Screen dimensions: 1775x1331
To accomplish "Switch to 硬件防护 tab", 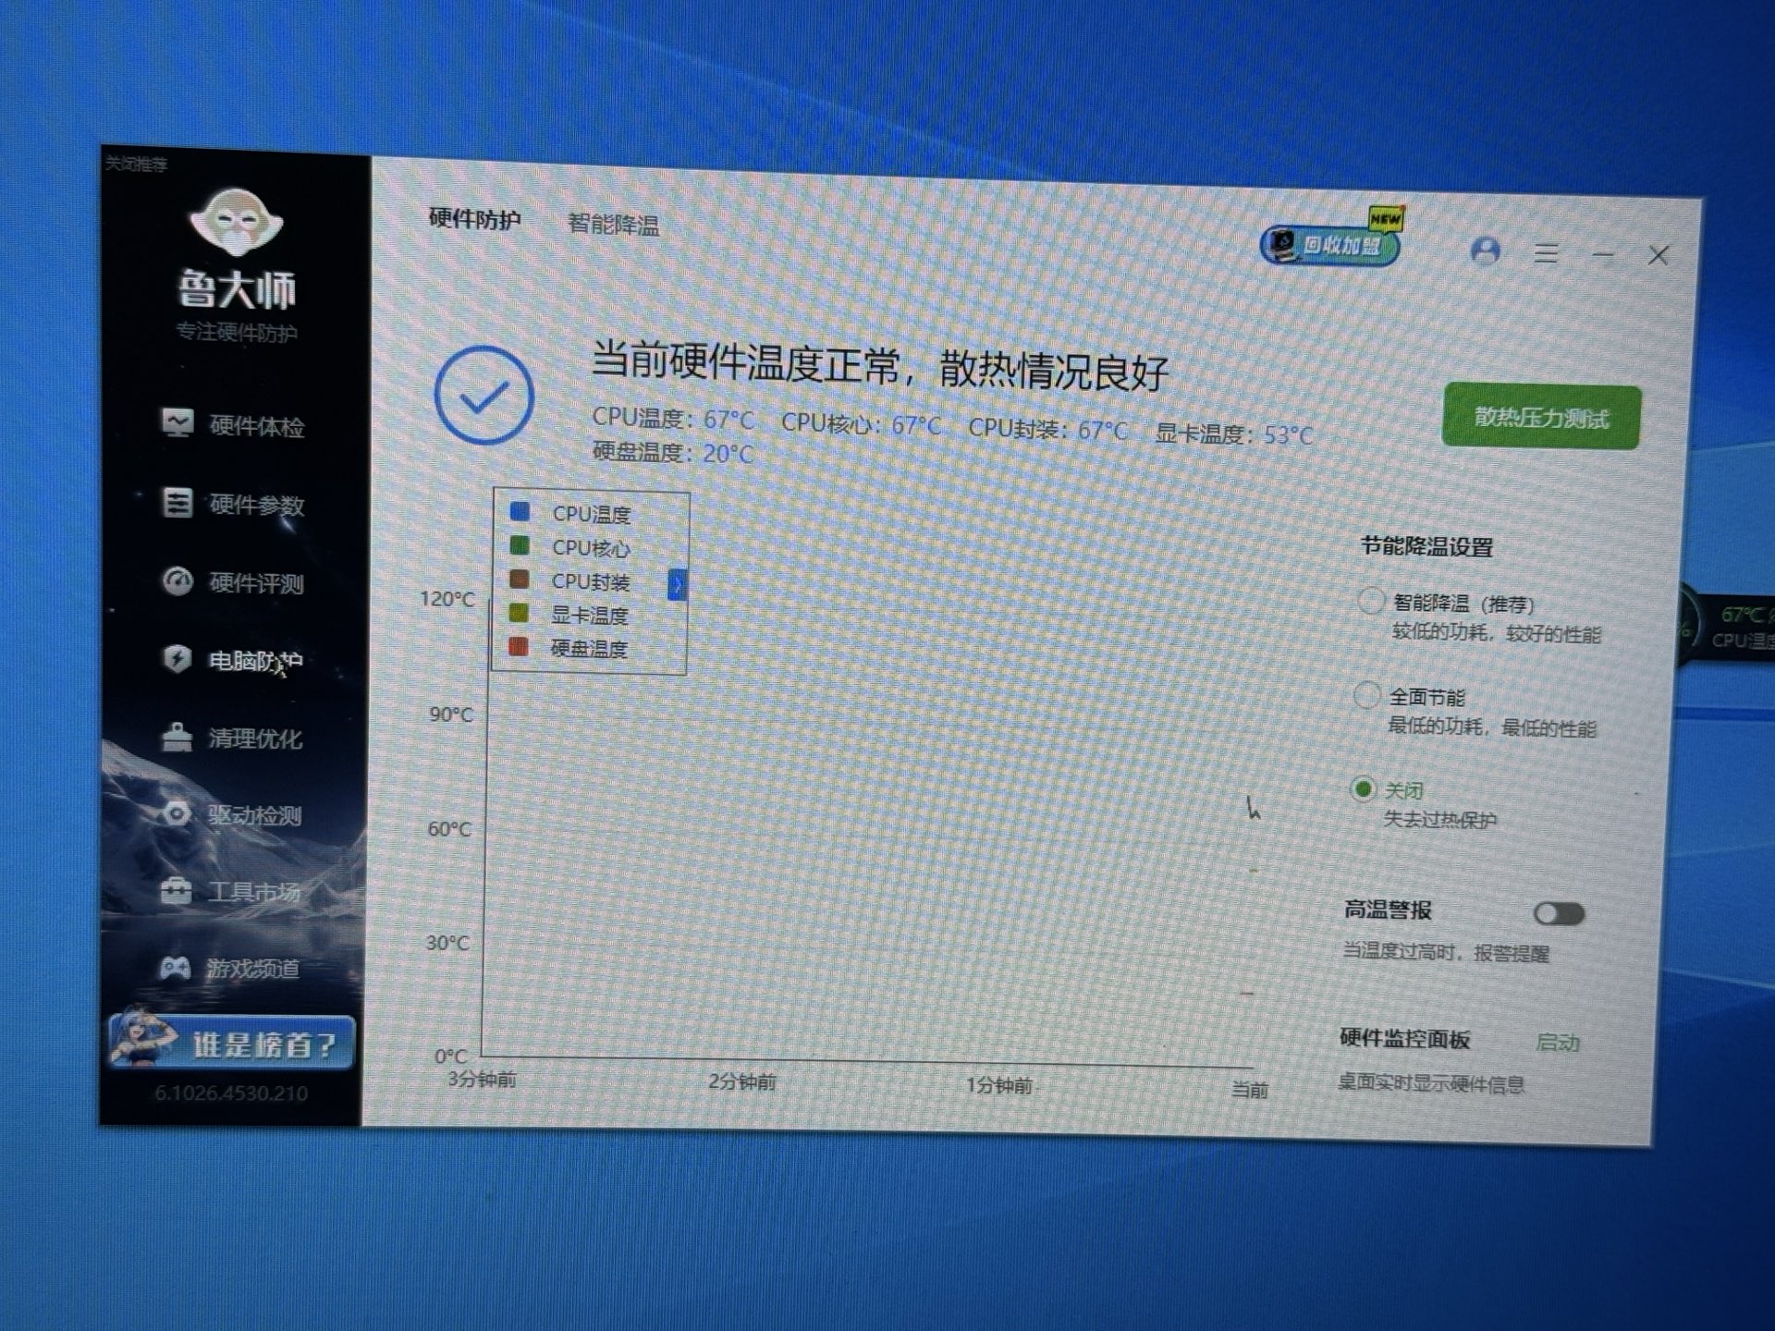I will [474, 219].
